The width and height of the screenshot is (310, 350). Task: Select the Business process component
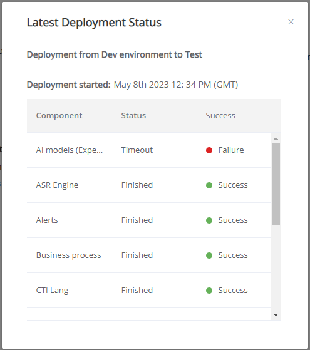pos(68,255)
